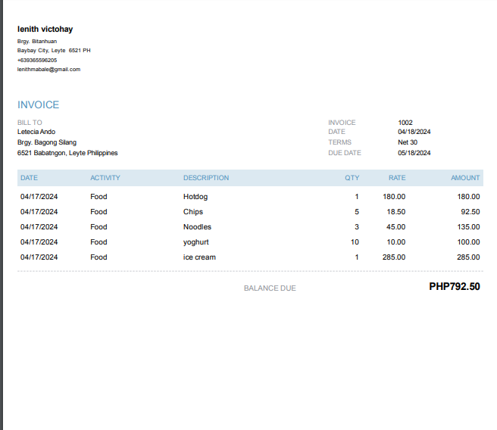This screenshot has width=497, height=430.
Task: Click the DUE DATE label
Action: [345, 153]
